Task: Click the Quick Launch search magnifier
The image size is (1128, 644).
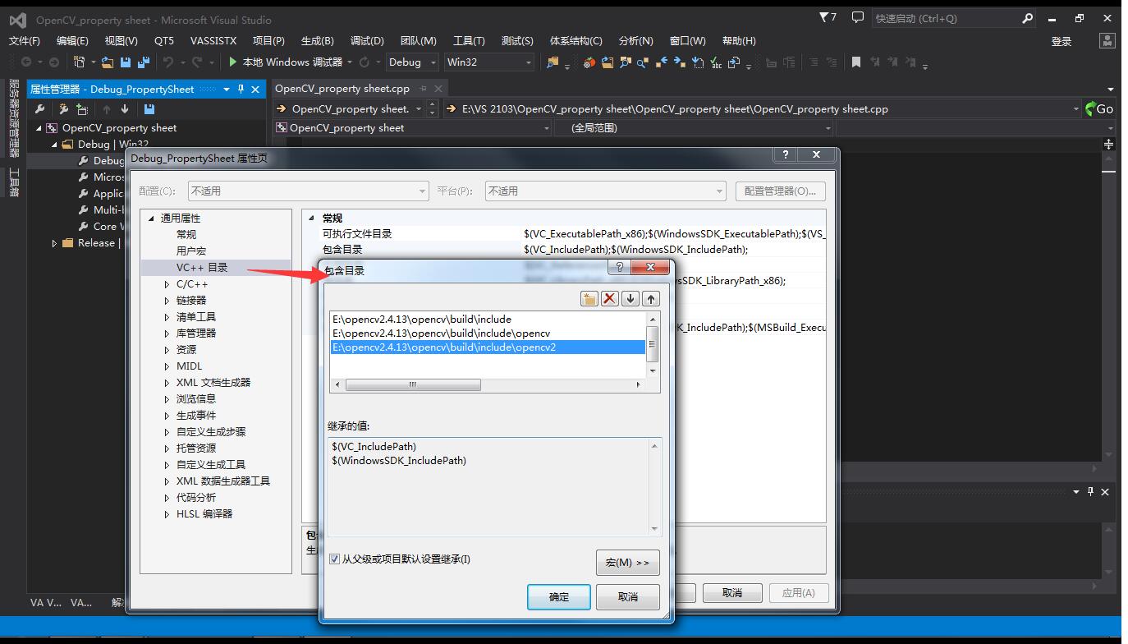Action: pyautogui.click(x=1027, y=18)
